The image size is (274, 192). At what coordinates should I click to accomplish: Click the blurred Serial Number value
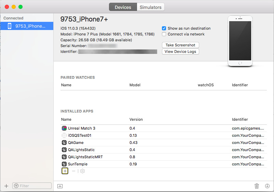pos(102,46)
